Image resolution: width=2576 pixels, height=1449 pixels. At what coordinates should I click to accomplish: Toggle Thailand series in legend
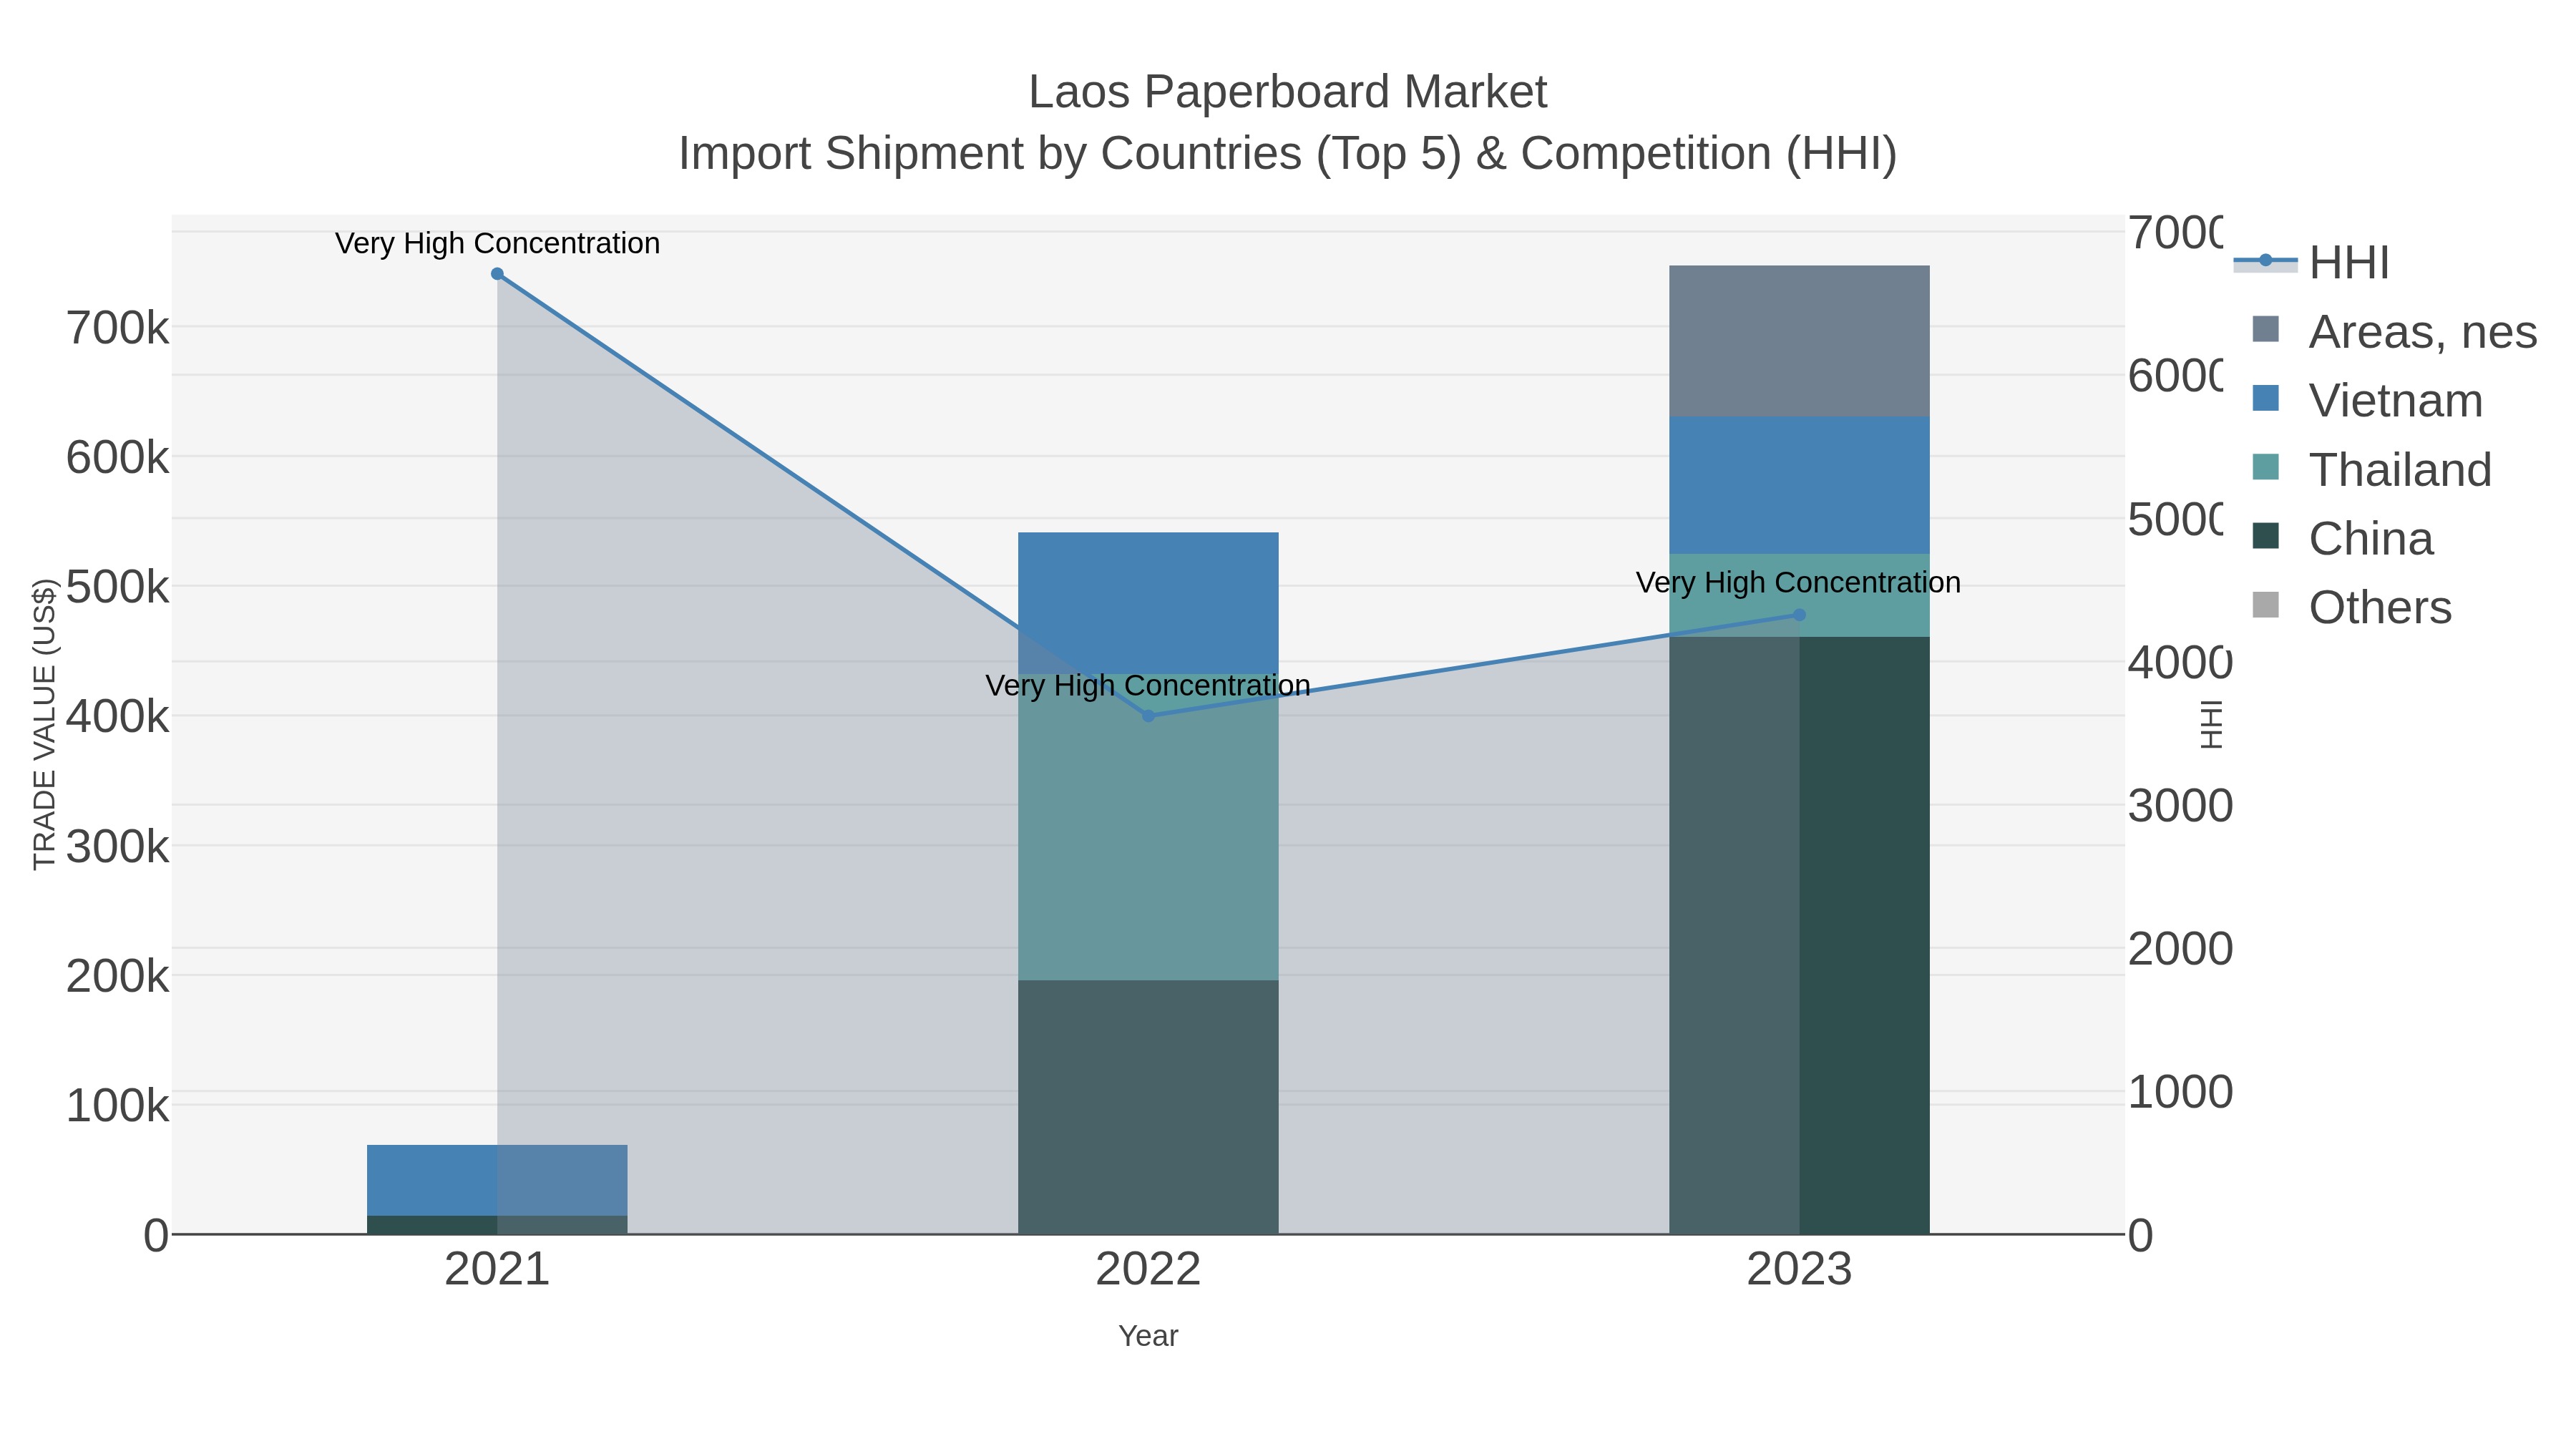click(x=2371, y=469)
